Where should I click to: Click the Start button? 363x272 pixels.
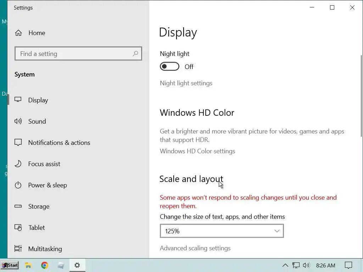pyautogui.click(x=10, y=265)
